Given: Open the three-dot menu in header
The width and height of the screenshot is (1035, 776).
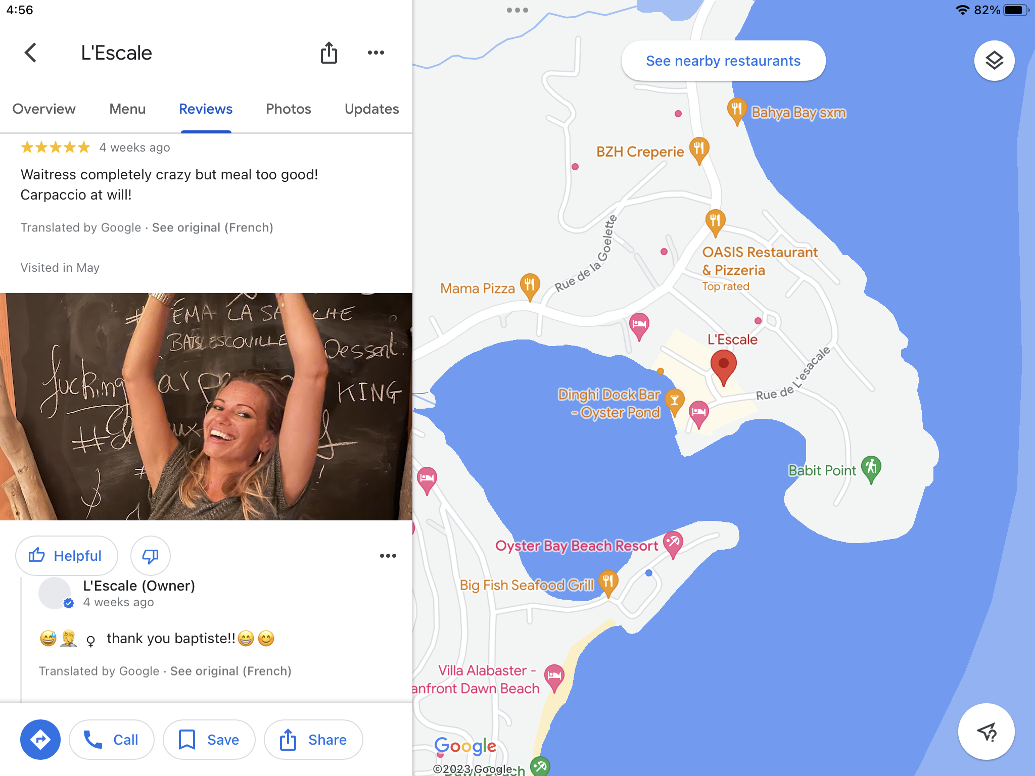Looking at the screenshot, I should [x=376, y=53].
